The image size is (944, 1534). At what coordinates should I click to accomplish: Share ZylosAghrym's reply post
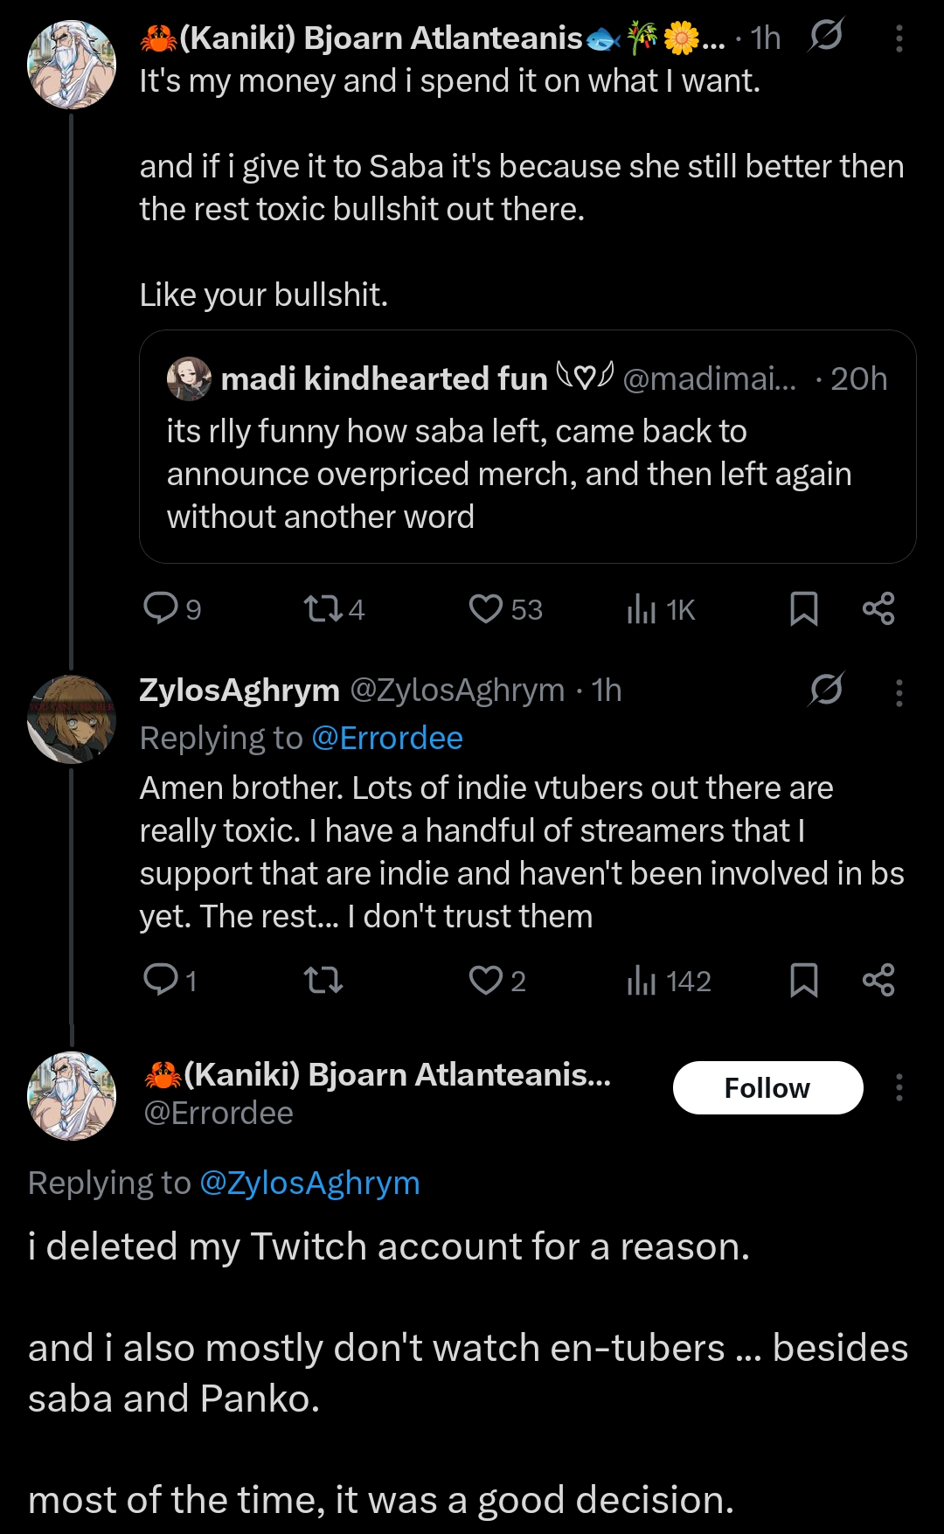pyautogui.click(x=878, y=980)
